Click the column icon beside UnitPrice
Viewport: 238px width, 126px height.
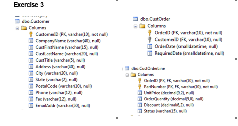coord(140,93)
